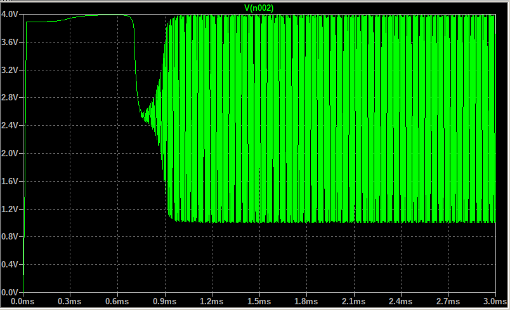Click the 0.8V vertical axis label
The height and width of the screenshot is (310, 510).
[x=10, y=237]
